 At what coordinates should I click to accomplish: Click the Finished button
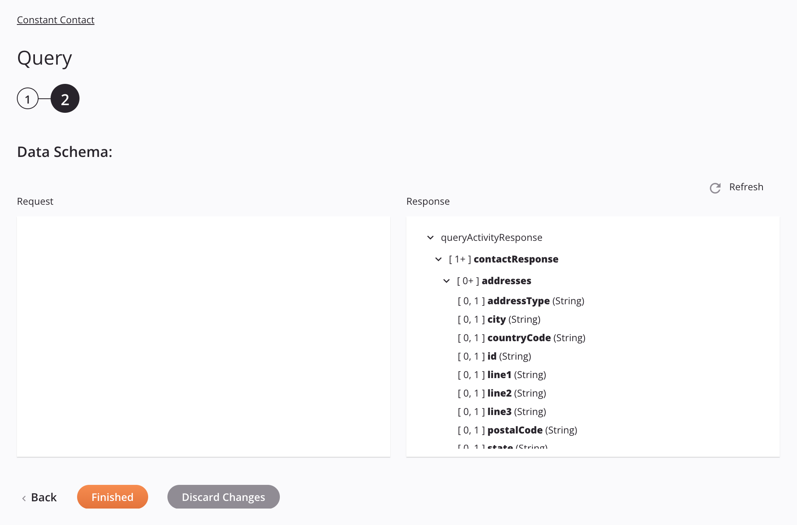112,496
